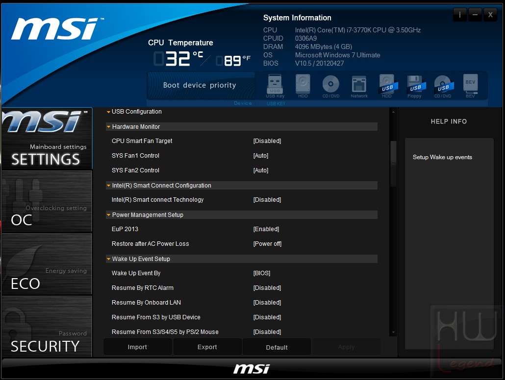
Task: Open the SETTINGS mainboard settings tab
Action: (47, 139)
